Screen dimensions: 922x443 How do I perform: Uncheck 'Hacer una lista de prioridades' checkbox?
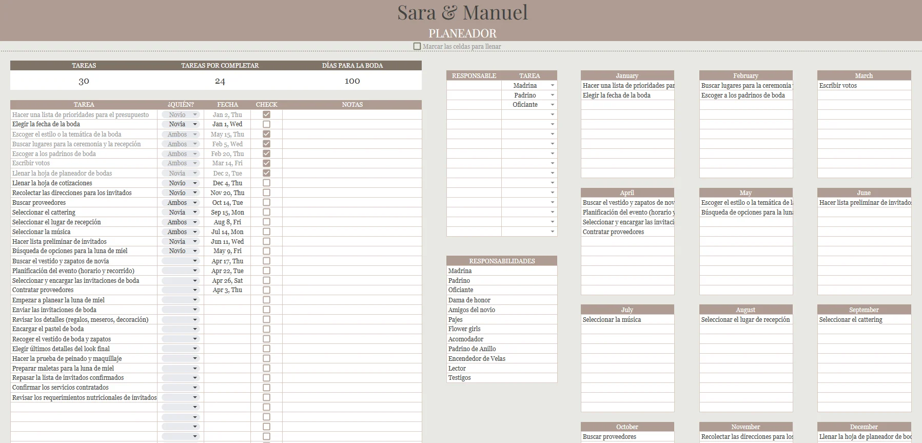click(266, 114)
